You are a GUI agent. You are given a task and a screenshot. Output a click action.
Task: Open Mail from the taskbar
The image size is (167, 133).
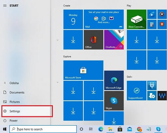coord(129,129)
